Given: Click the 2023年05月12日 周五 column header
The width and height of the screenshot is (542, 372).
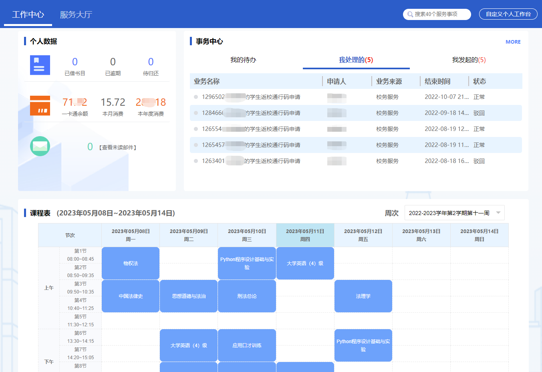Looking at the screenshot, I should 363,235.
